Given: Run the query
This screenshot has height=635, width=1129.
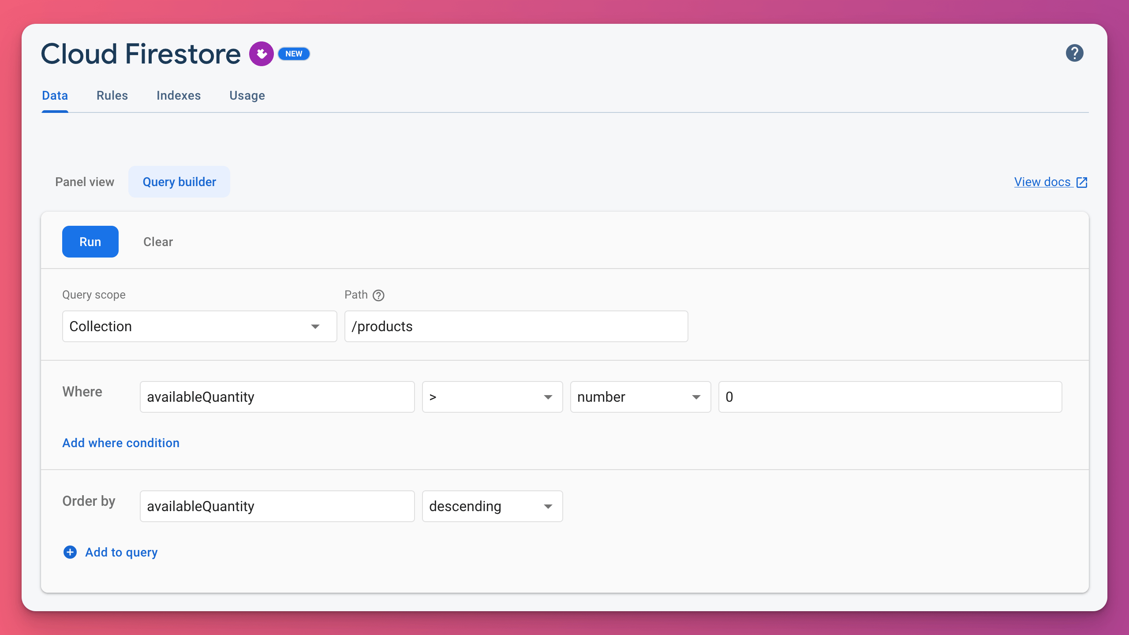Looking at the screenshot, I should (90, 242).
